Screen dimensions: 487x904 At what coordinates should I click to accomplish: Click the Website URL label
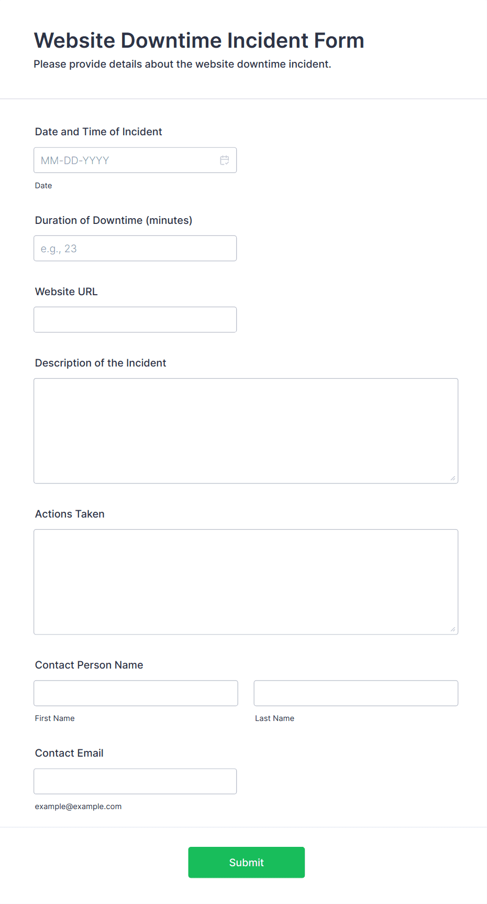(67, 292)
